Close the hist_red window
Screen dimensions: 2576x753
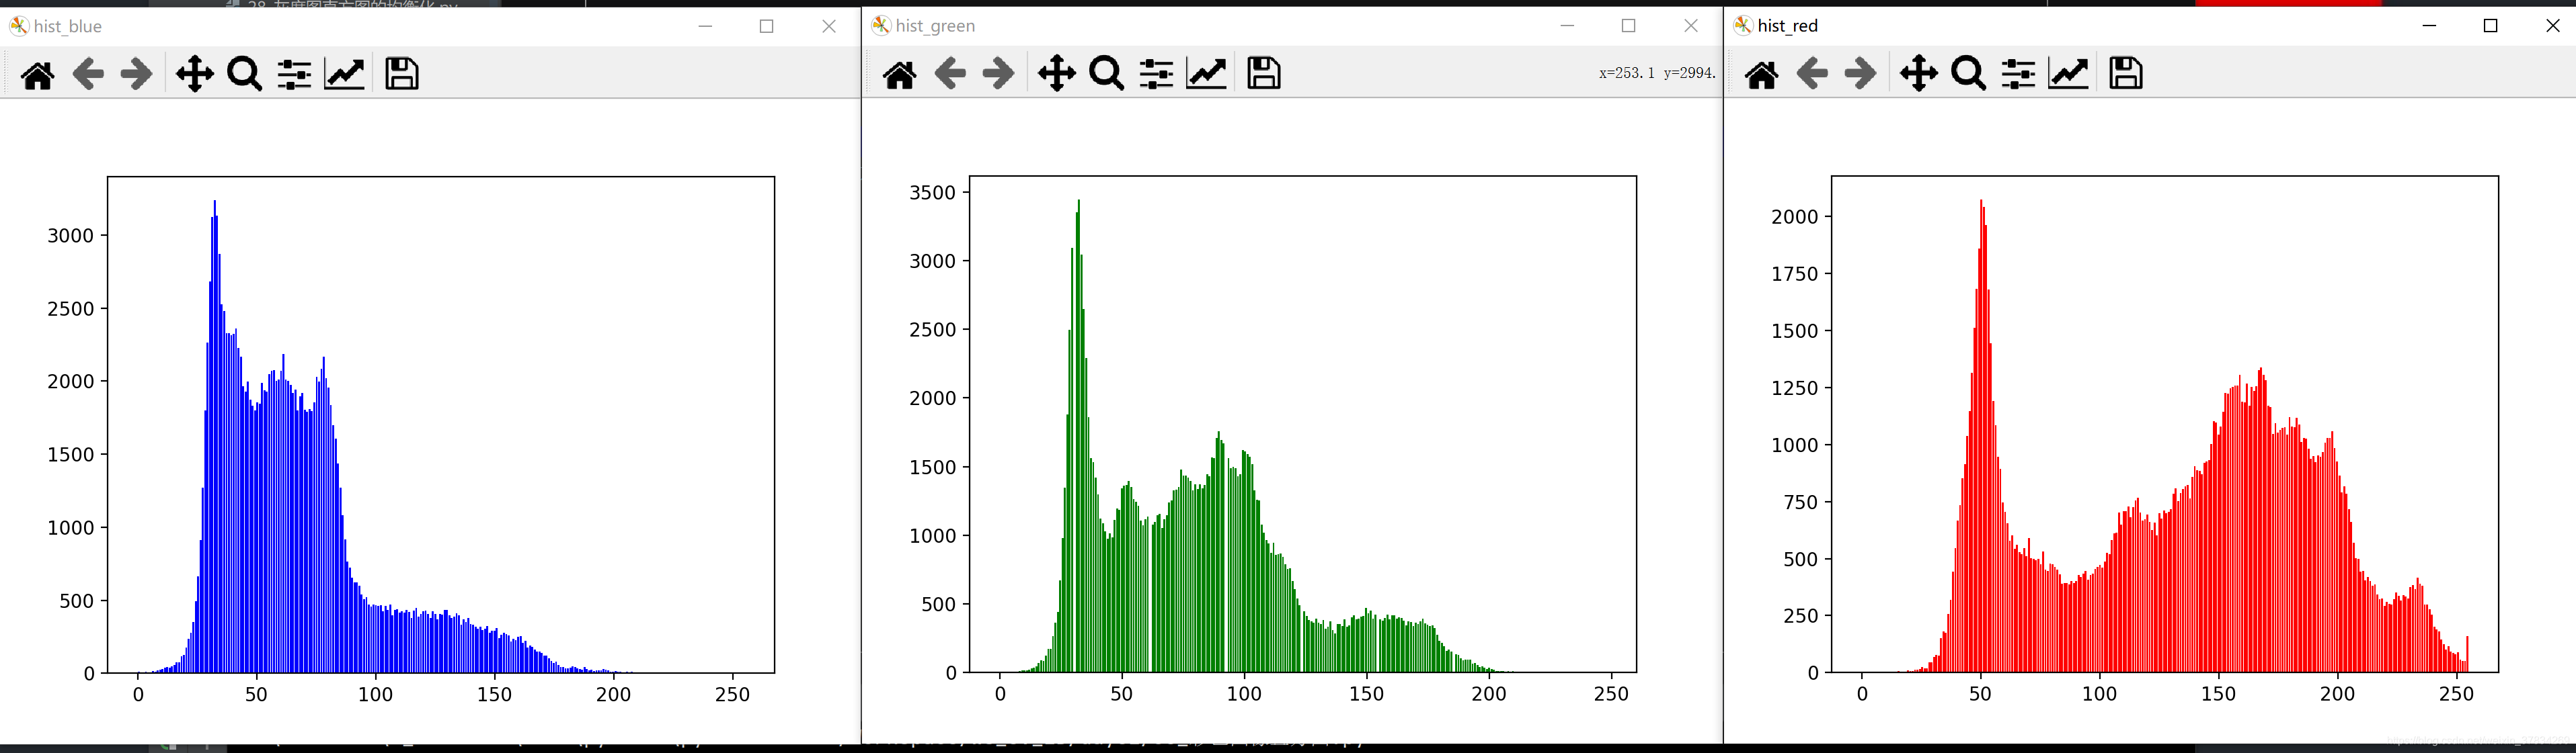pyautogui.click(x=2552, y=26)
